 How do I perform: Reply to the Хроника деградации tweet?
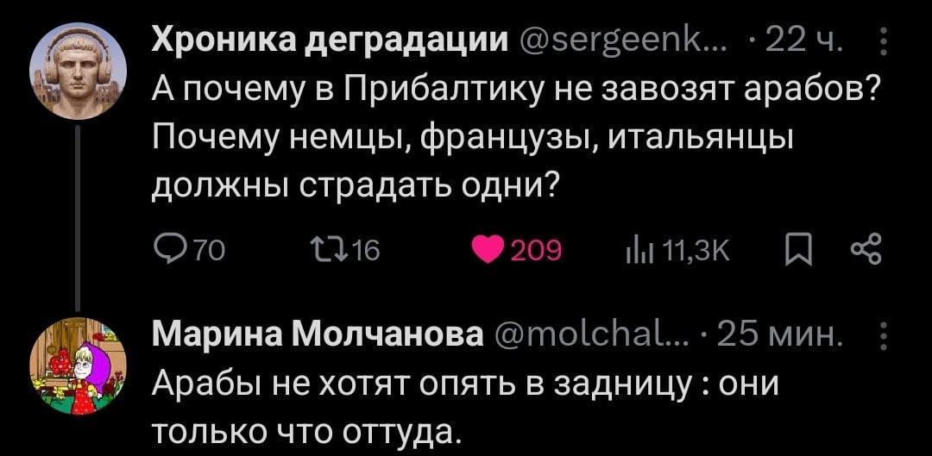point(166,251)
